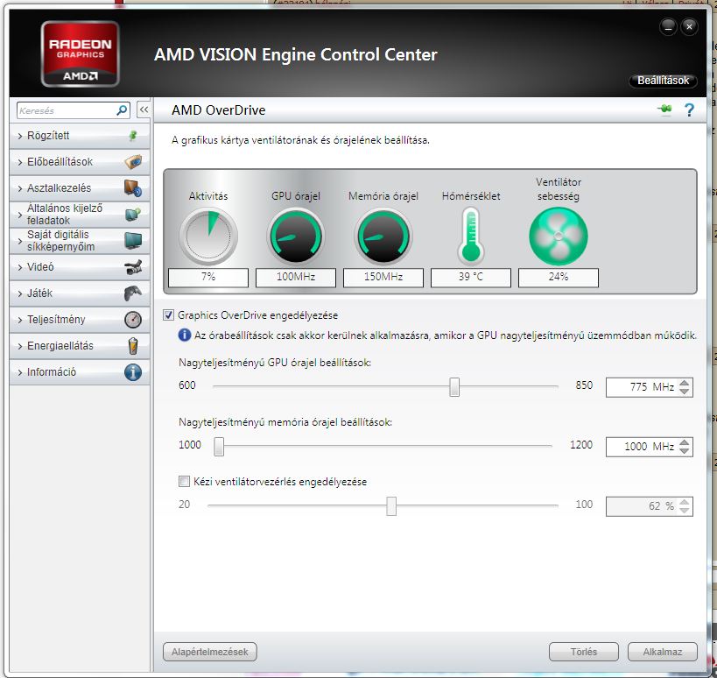Click the AMD OverDrive page title
Image resolution: width=717 pixels, height=678 pixels.
point(219,109)
